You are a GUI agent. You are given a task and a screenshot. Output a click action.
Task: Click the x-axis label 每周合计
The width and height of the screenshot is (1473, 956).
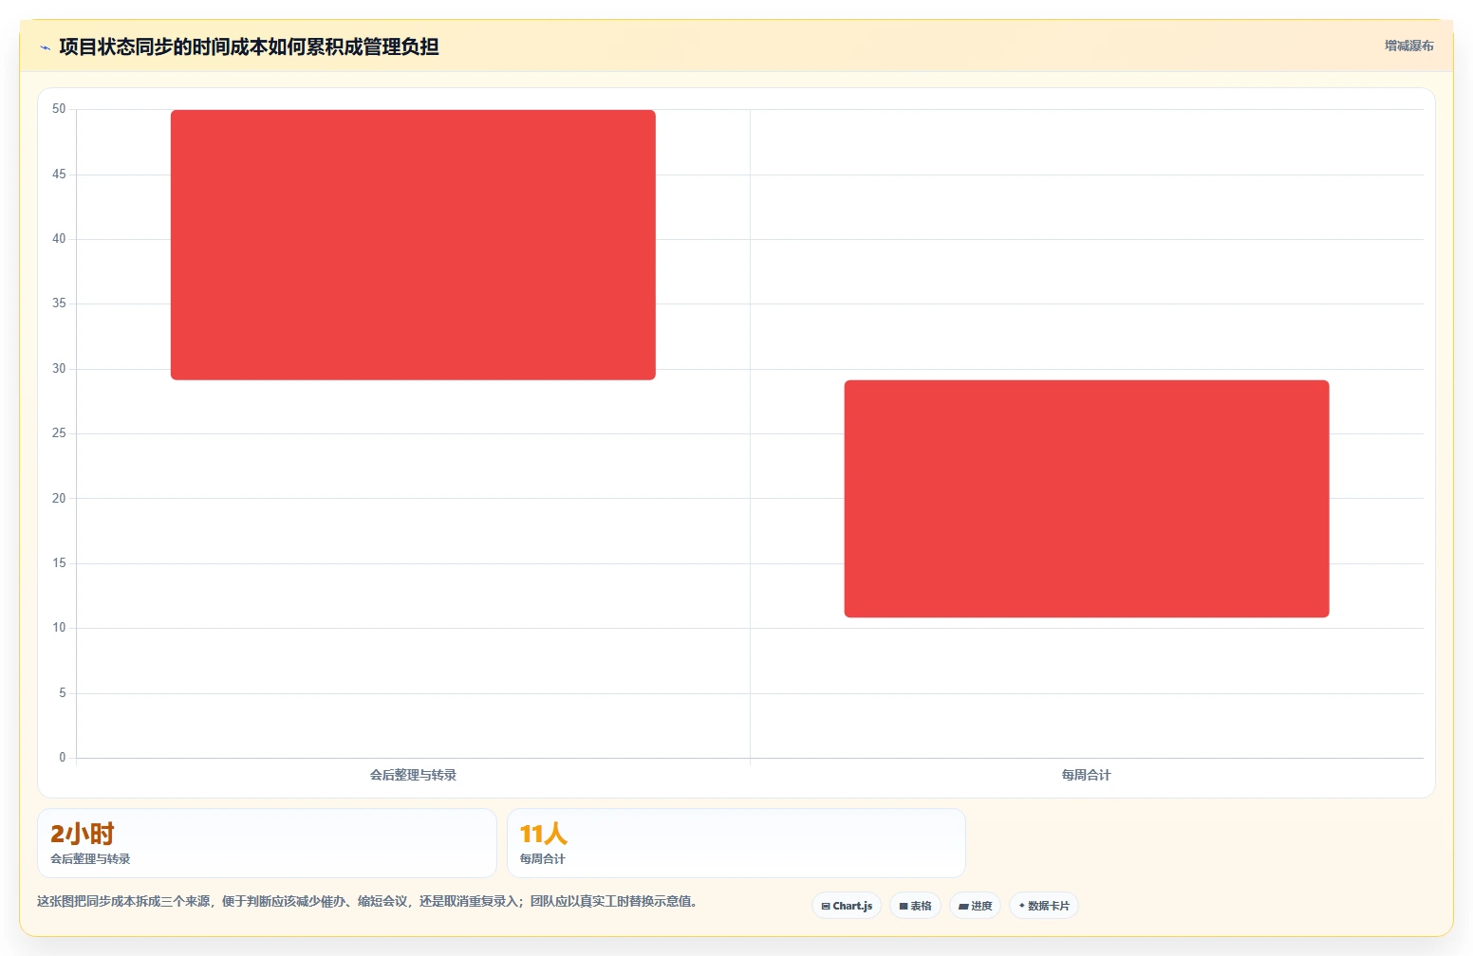click(x=1086, y=775)
